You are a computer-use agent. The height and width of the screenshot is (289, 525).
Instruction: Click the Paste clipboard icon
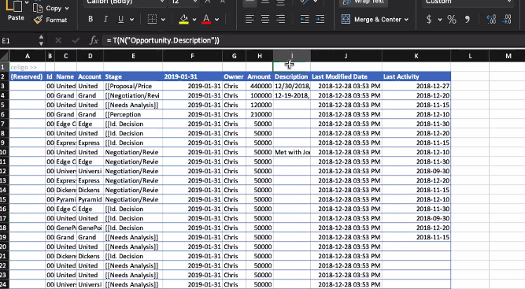[15, 6]
